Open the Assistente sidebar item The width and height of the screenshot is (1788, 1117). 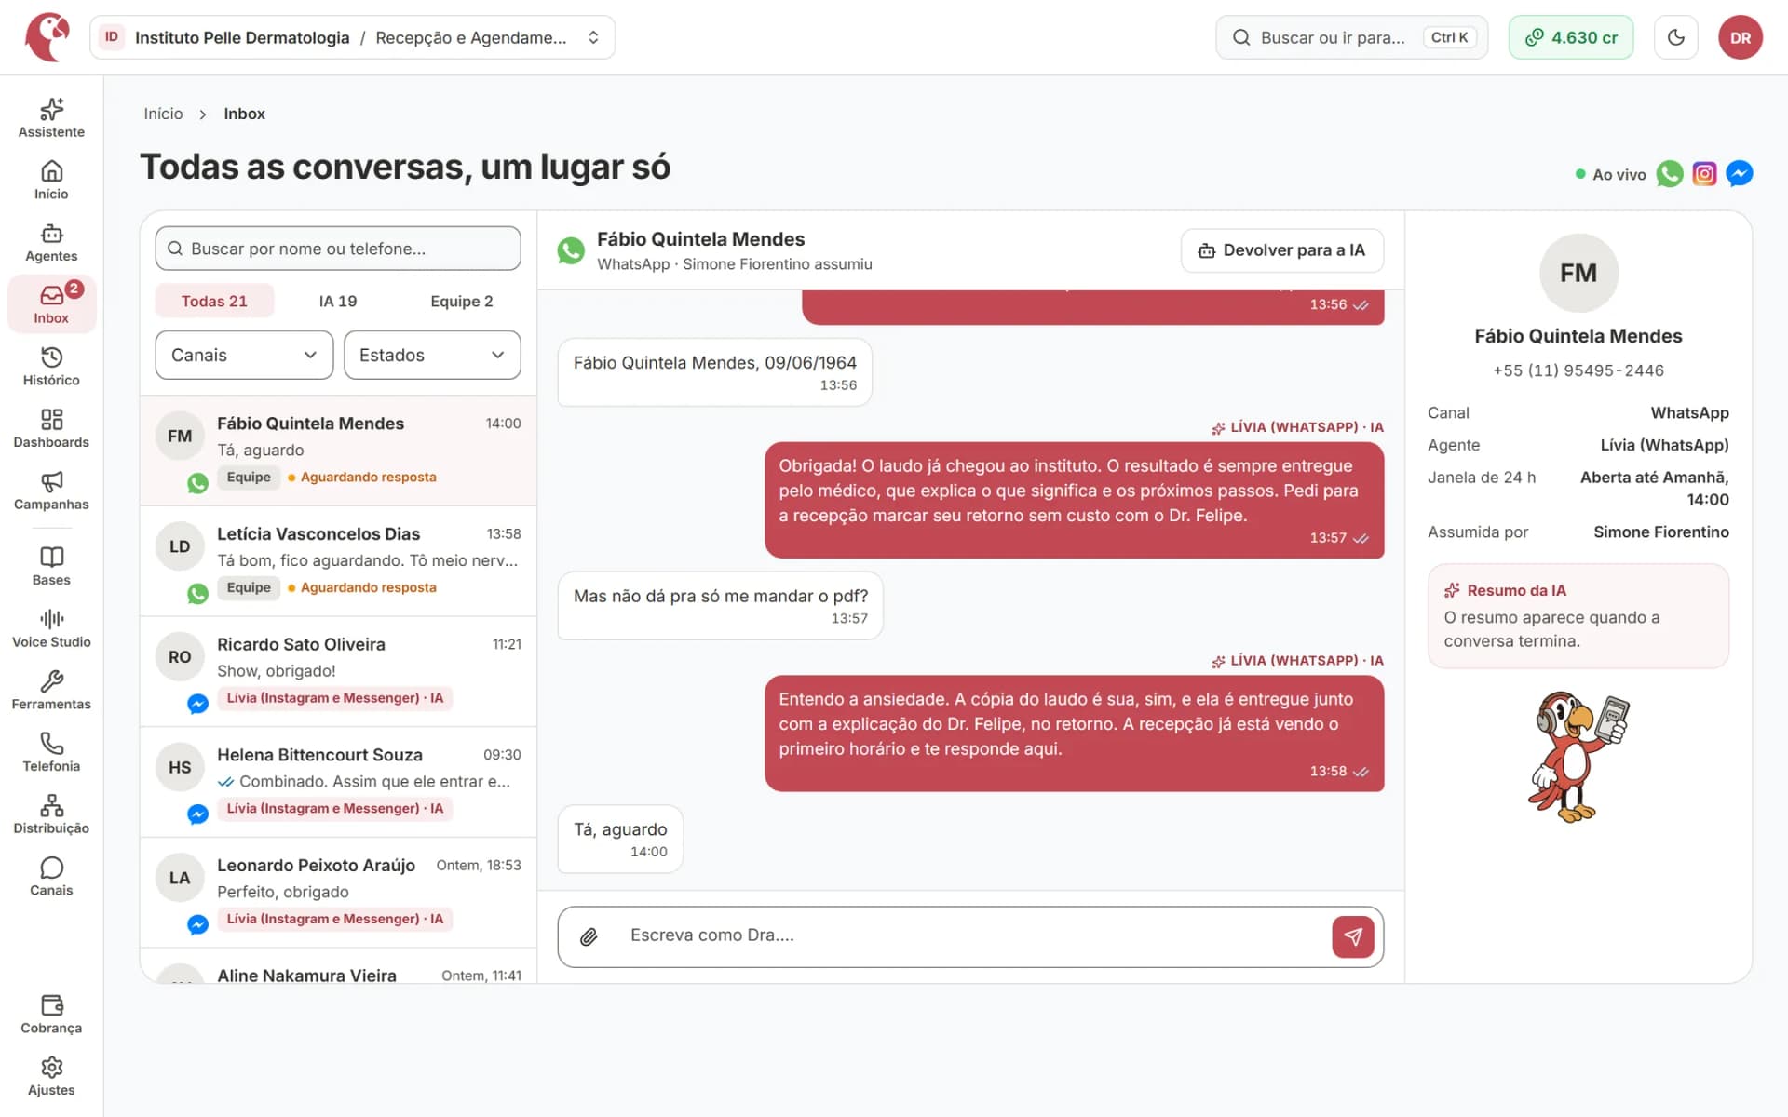(51, 118)
